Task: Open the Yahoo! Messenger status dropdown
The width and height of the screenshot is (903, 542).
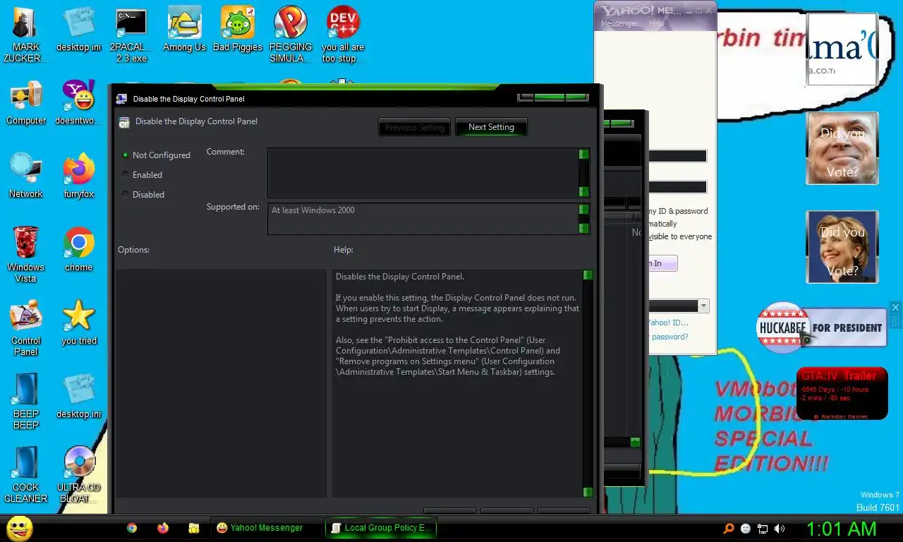Action: pyautogui.click(x=703, y=306)
